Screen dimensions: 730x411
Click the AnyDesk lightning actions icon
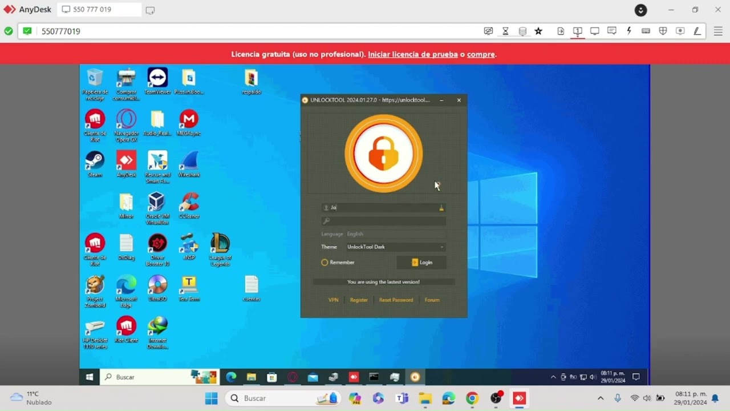click(x=629, y=31)
